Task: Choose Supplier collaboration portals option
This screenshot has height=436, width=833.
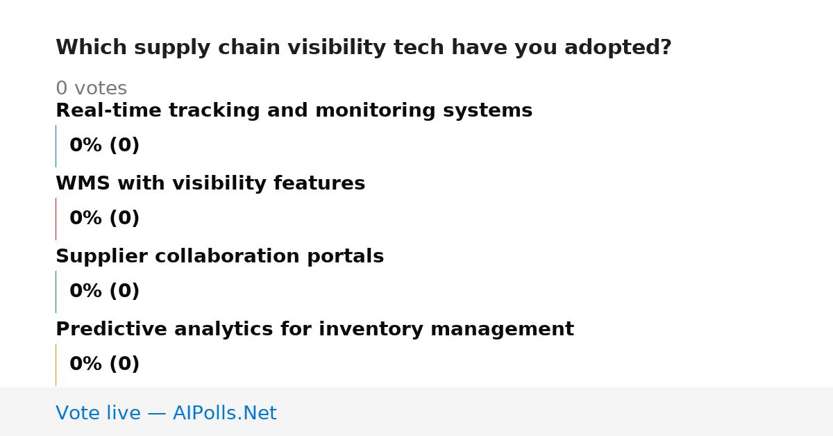Action: (x=219, y=257)
